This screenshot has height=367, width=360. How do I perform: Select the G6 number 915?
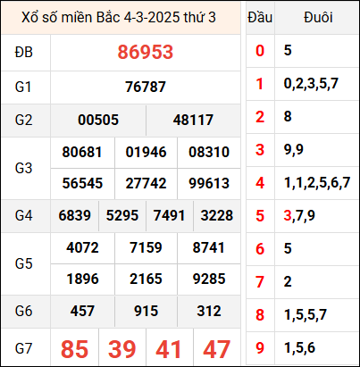146,312
